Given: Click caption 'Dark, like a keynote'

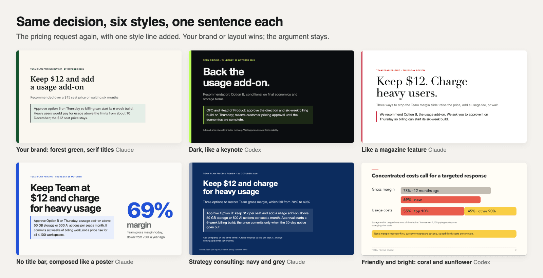Looking at the screenshot, I should coord(216,150).
